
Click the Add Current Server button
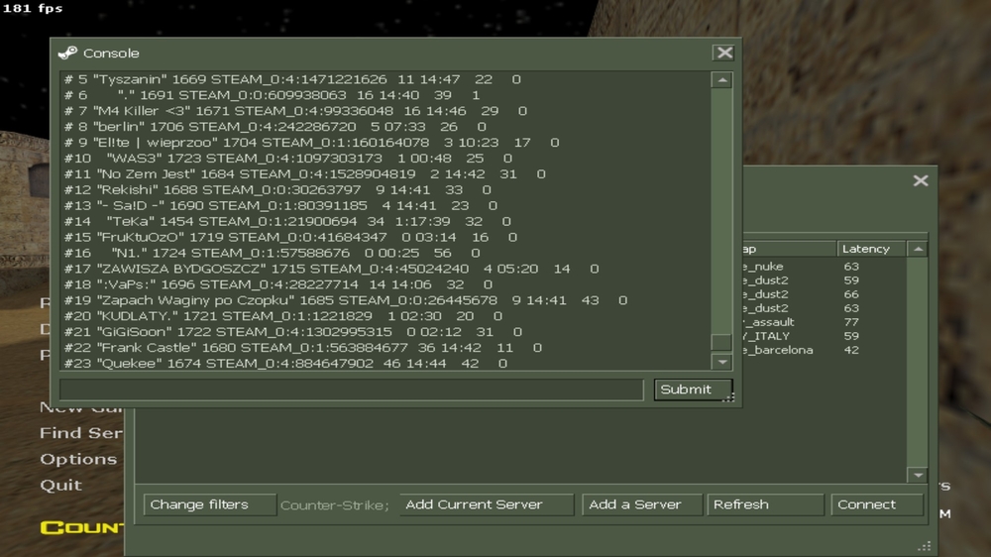[487, 504]
